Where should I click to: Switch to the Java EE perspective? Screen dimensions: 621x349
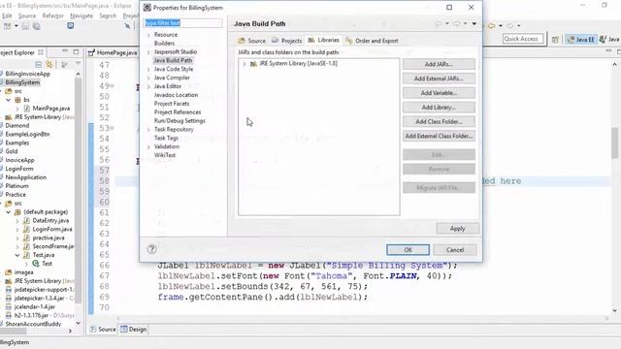581,39
